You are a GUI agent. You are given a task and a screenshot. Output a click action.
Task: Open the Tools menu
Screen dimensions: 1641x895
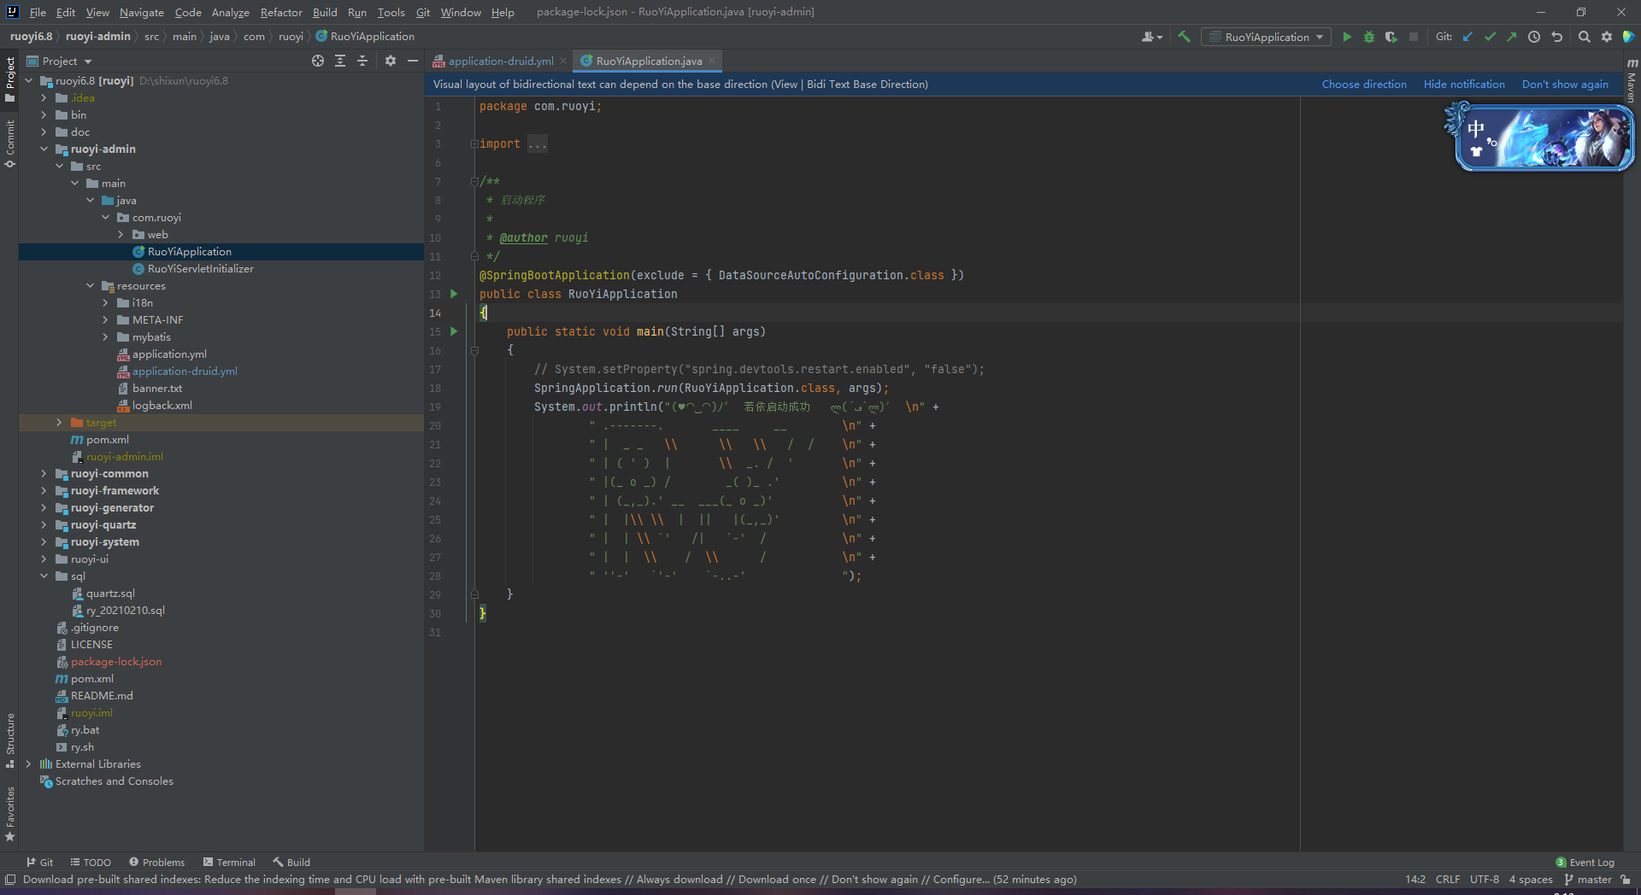point(391,12)
